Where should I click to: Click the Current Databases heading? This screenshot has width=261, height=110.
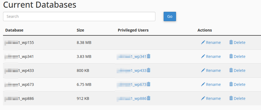pyautogui.click(x=40, y=5)
